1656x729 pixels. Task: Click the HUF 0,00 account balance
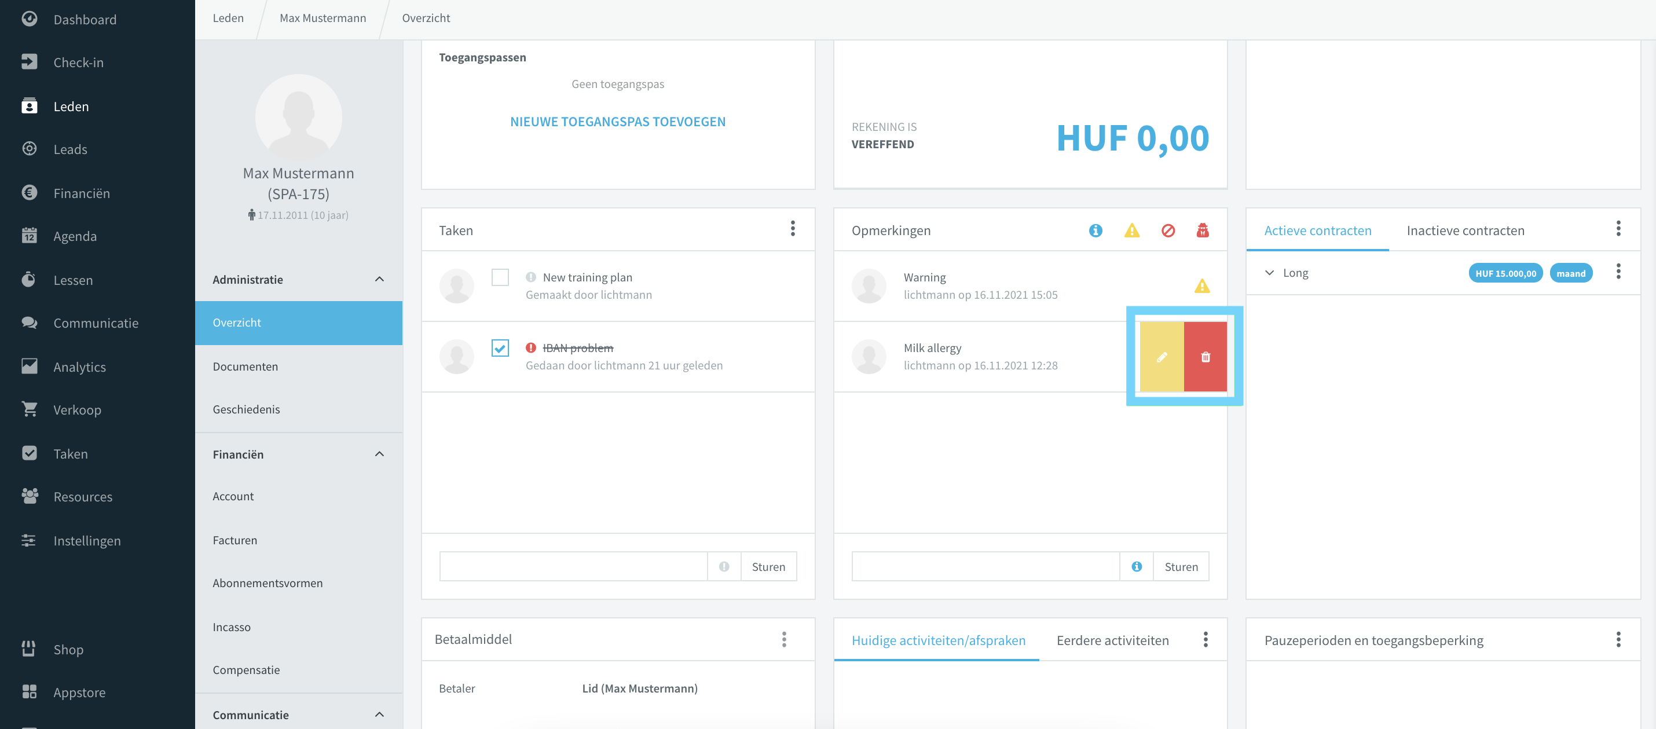point(1133,138)
